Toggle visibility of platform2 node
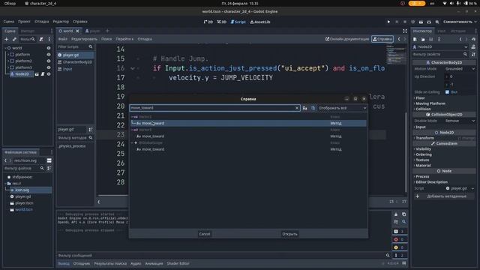The height and width of the screenshot is (270, 480). [49, 61]
